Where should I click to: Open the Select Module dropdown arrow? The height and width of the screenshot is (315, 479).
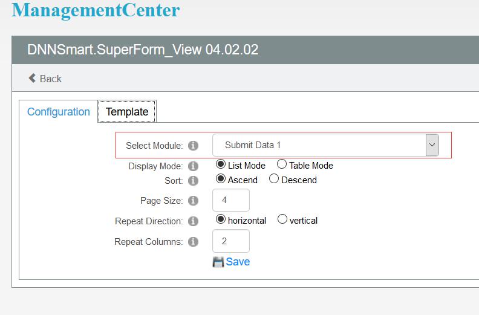(x=432, y=145)
